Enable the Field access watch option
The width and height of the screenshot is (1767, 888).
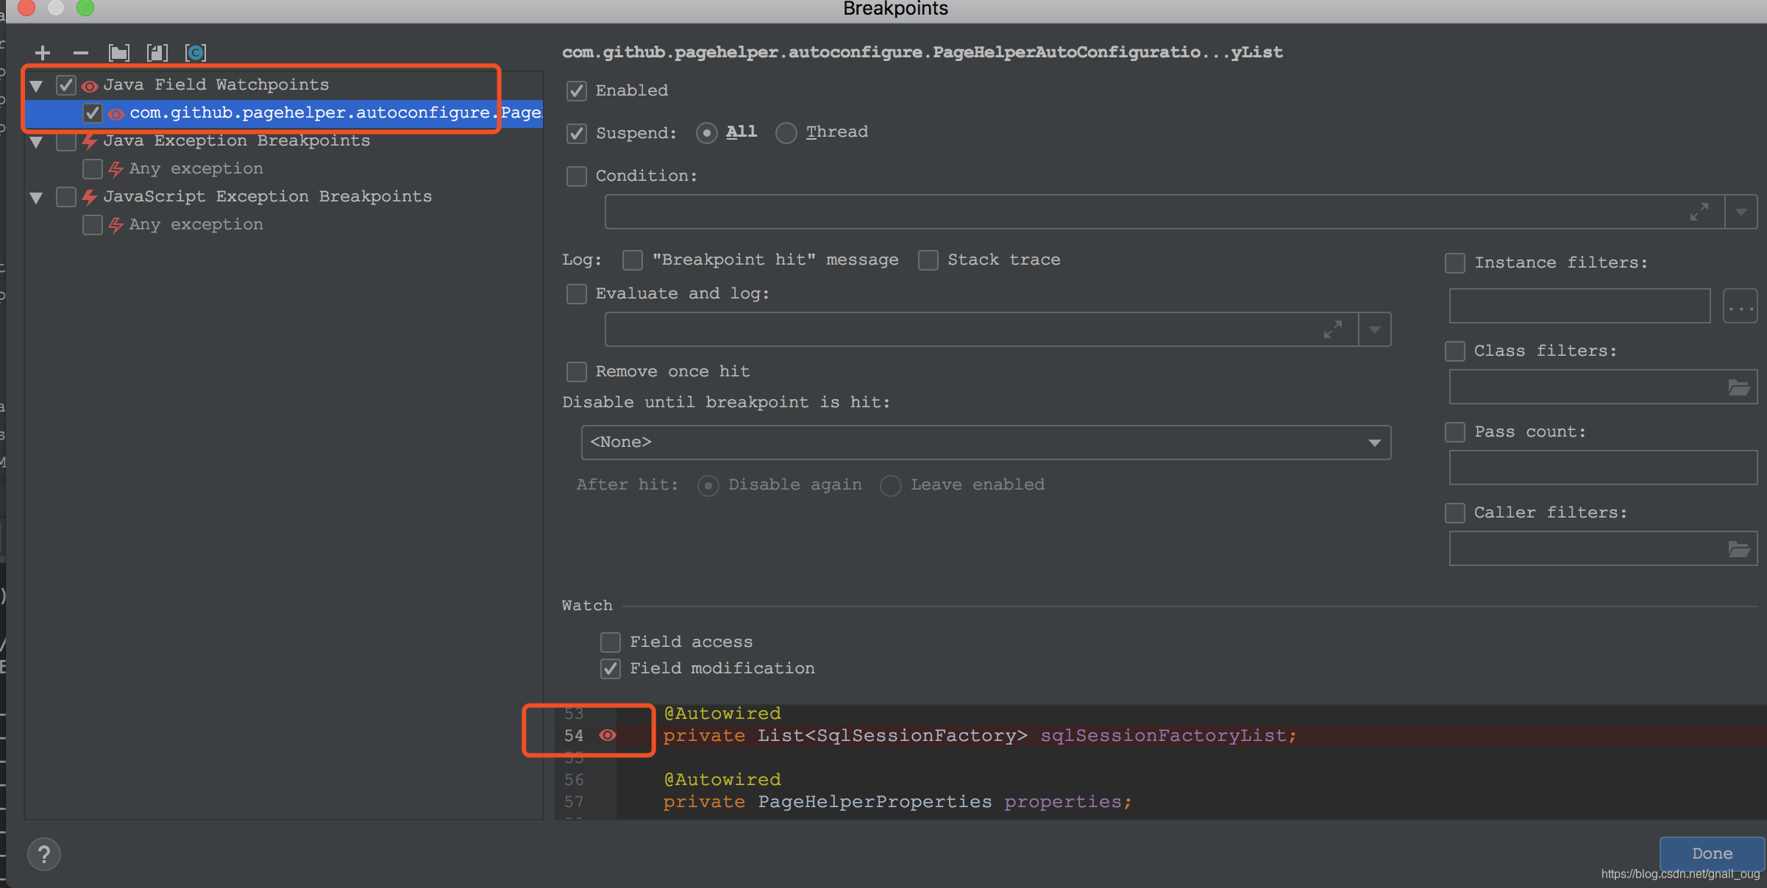(x=611, y=642)
